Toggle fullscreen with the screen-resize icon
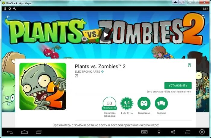Image resolution: width=211 pixels, height=138 pixels. coord(187,132)
